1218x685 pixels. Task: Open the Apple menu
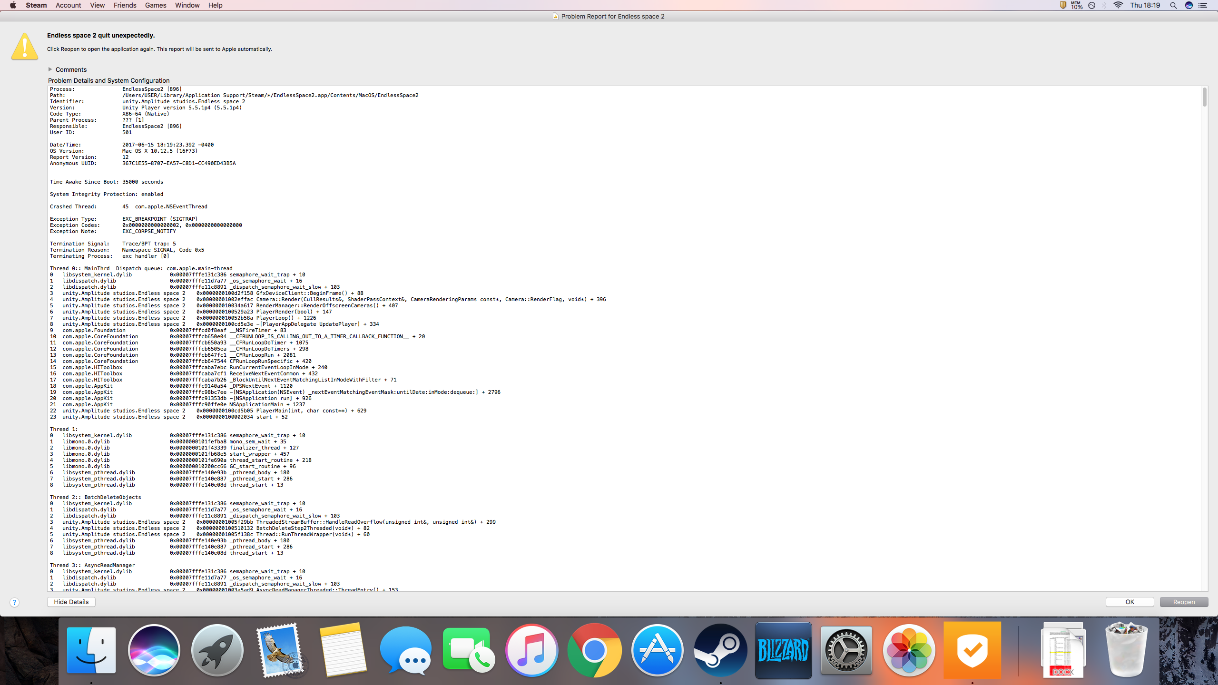tap(13, 5)
